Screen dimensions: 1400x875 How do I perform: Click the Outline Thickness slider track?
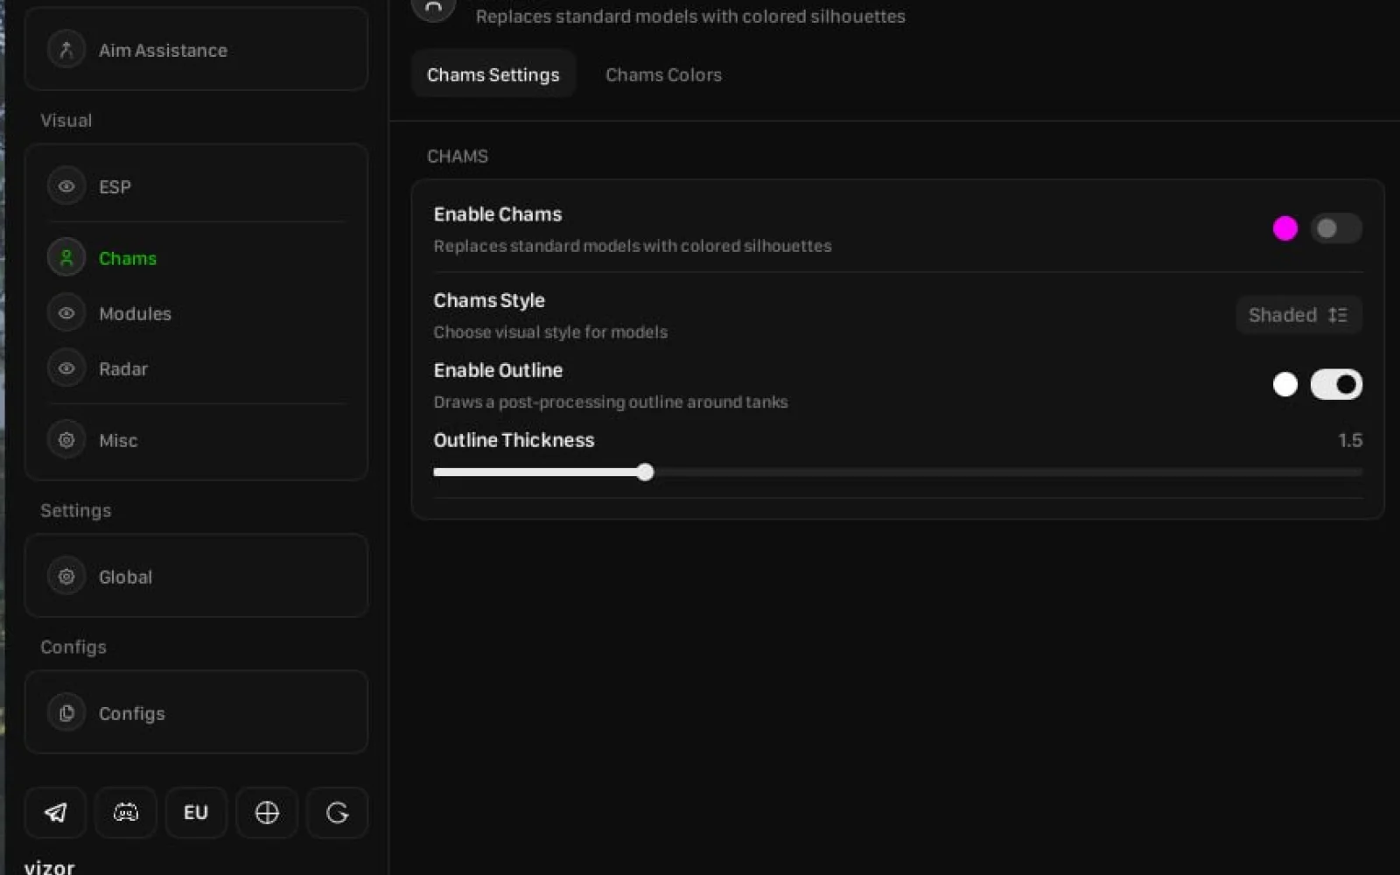tap(898, 472)
